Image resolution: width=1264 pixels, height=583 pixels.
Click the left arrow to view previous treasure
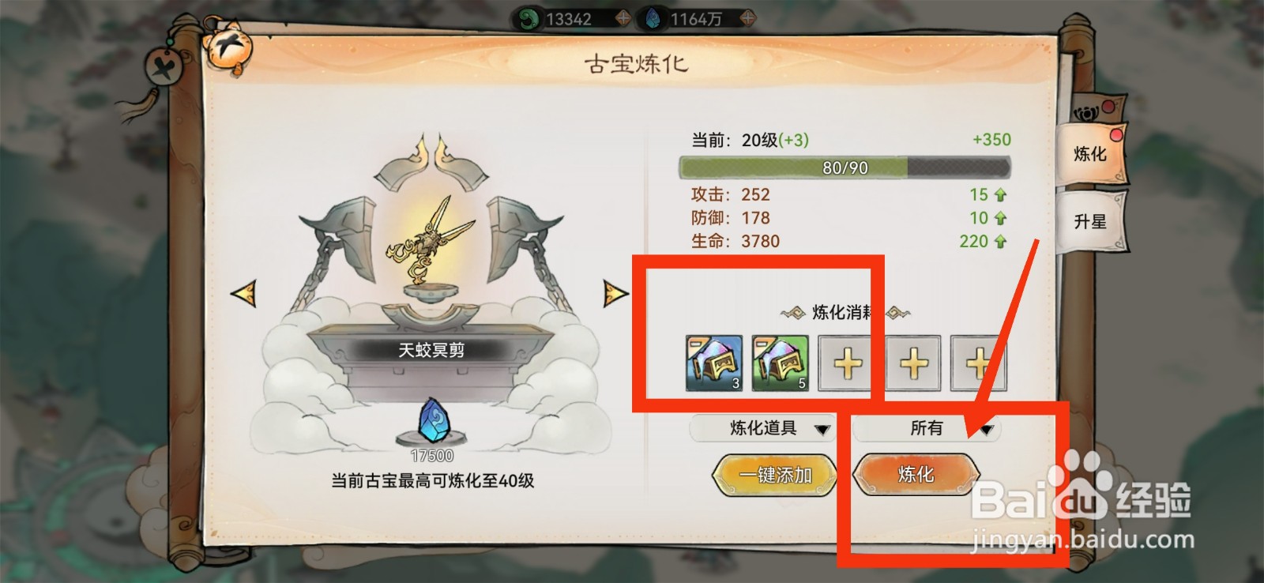pyautogui.click(x=243, y=293)
